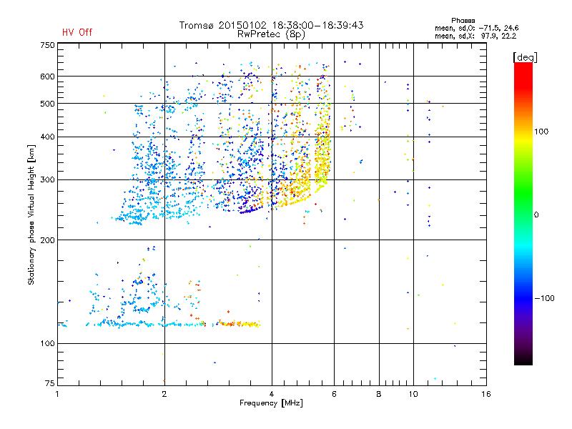Click the phase colorbar gradient
The height and width of the screenshot is (429, 572).
click(523, 214)
